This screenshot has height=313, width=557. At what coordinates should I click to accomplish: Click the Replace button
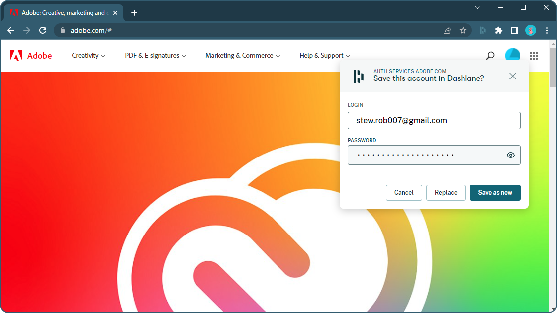tap(446, 193)
